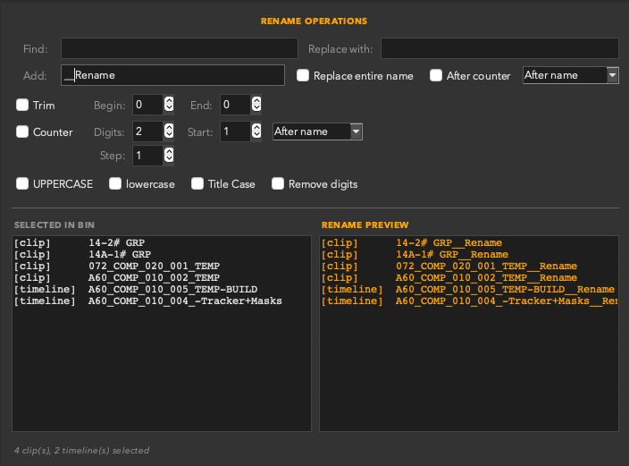Click the Counter Digits value field

click(148, 131)
